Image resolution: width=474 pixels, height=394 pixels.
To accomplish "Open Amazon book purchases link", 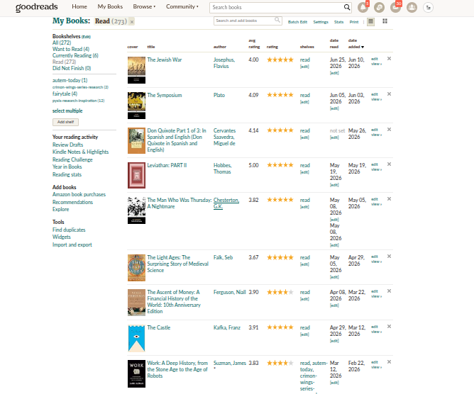I will [79, 194].
